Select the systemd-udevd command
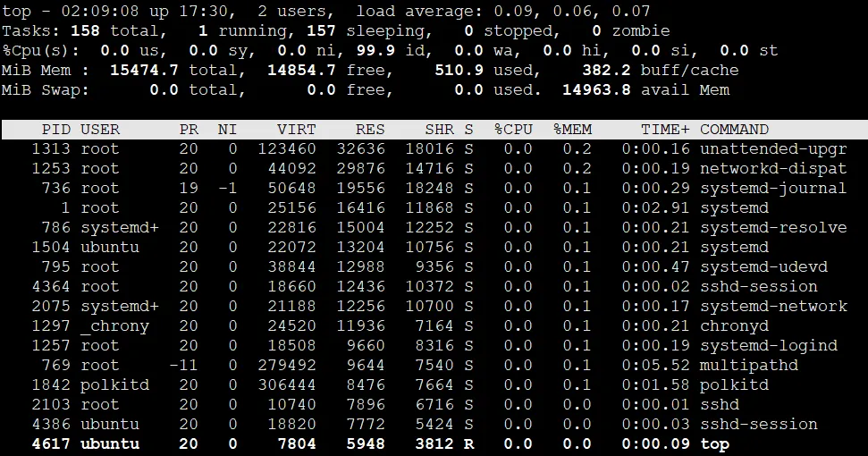This screenshot has width=868, height=456. coord(764,267)
